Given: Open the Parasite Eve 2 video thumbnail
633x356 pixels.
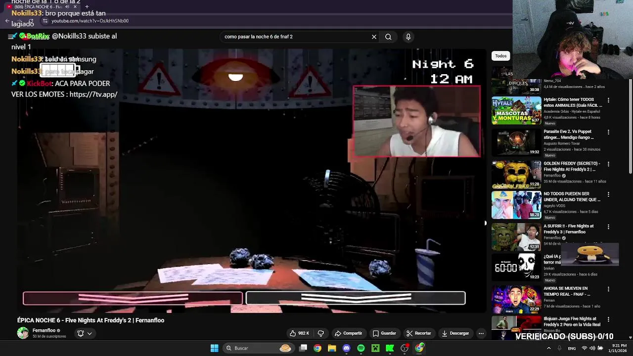Looking at the screenshot, I should (516, 141).
